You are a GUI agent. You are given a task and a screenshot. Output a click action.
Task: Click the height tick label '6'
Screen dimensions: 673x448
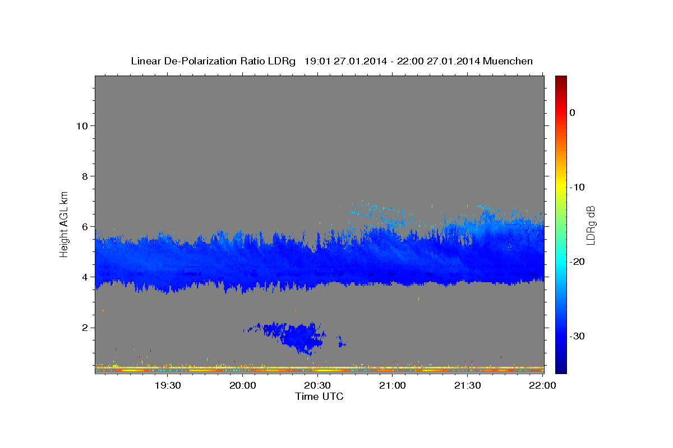click(84, 227)
